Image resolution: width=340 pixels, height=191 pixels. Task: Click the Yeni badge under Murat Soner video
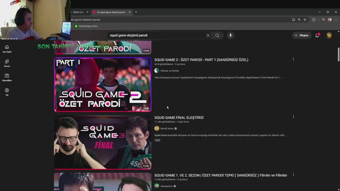point(158,140)
